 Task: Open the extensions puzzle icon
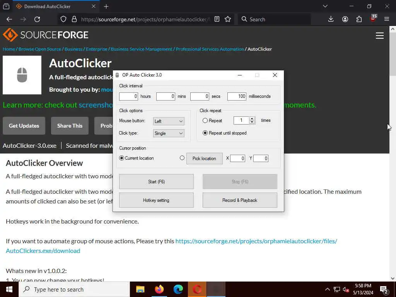(359, 19)
